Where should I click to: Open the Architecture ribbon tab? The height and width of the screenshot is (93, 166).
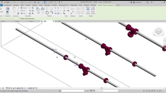click(x=8, y=5)
